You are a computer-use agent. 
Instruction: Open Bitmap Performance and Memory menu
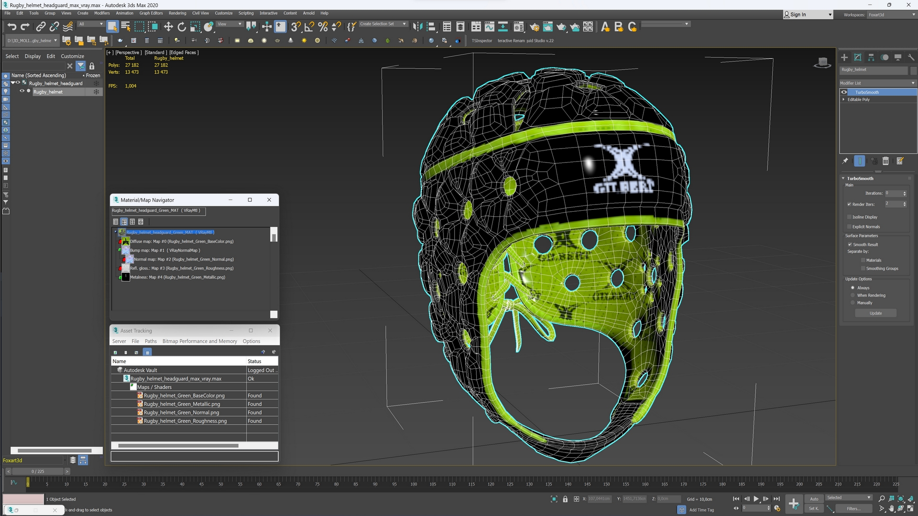pyautogui.click(x=200, y=341)
